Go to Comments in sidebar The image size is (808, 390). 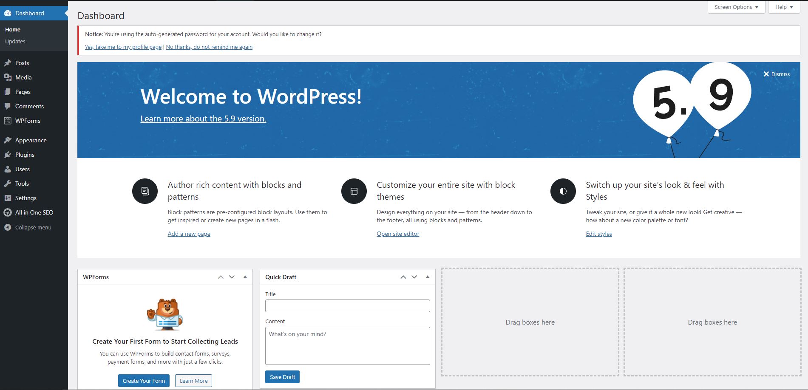pyautogui.click(x=29, y=106)
